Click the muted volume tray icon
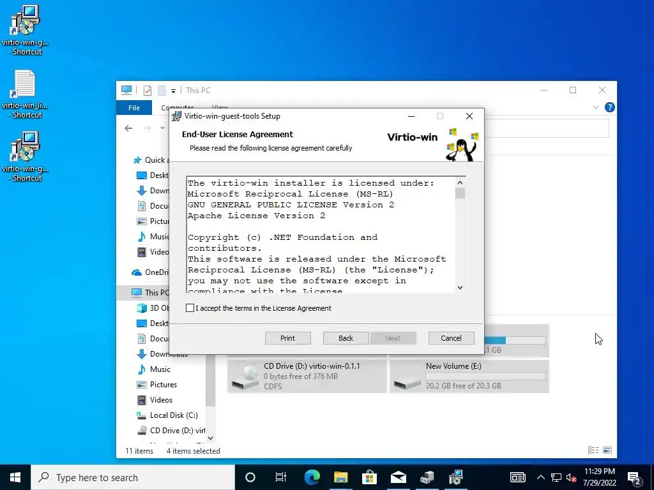 [x=571, y=477]
